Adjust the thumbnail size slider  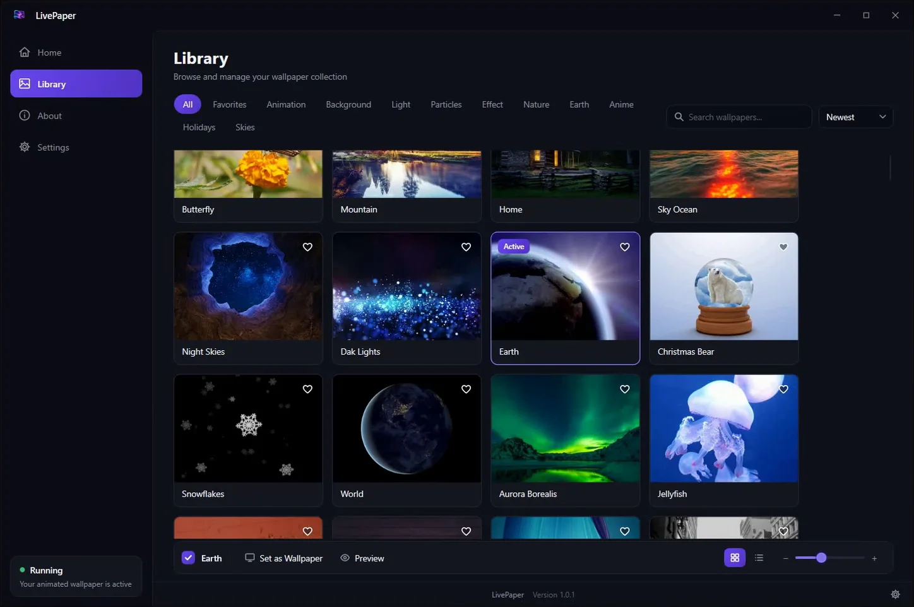click(829, 558)
